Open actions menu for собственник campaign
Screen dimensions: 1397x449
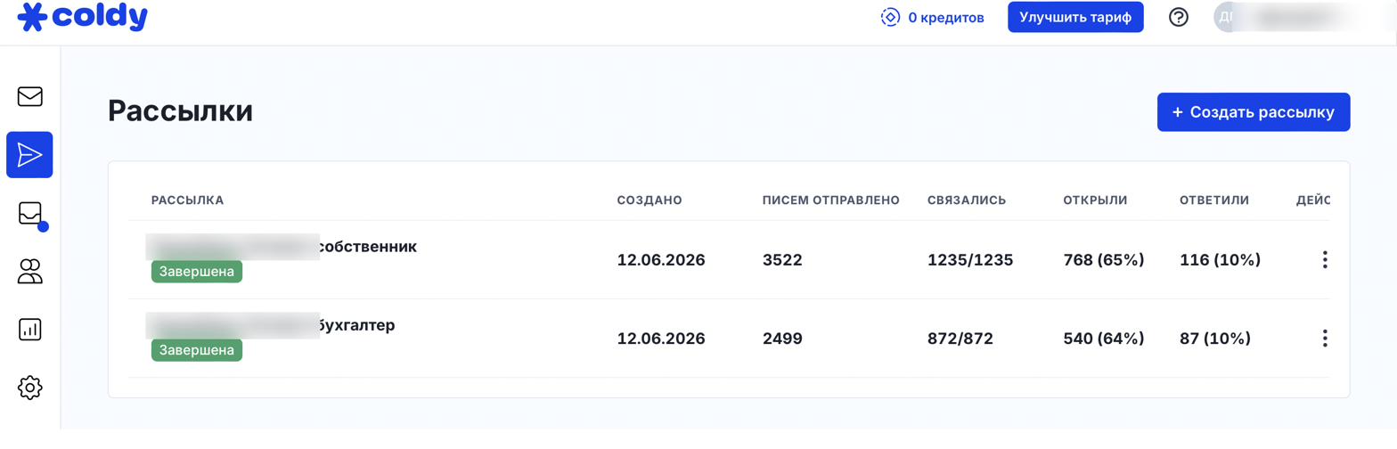(1325, 260)
